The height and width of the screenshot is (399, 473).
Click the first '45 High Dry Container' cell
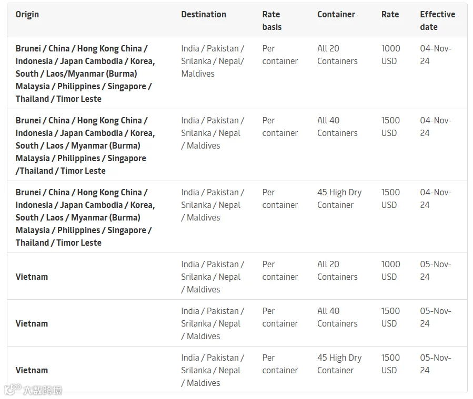(339, 198)
